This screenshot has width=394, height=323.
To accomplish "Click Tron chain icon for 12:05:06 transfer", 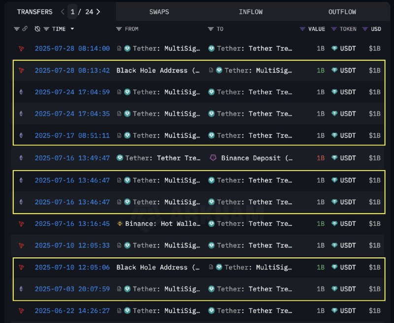I will coord(21,267).
